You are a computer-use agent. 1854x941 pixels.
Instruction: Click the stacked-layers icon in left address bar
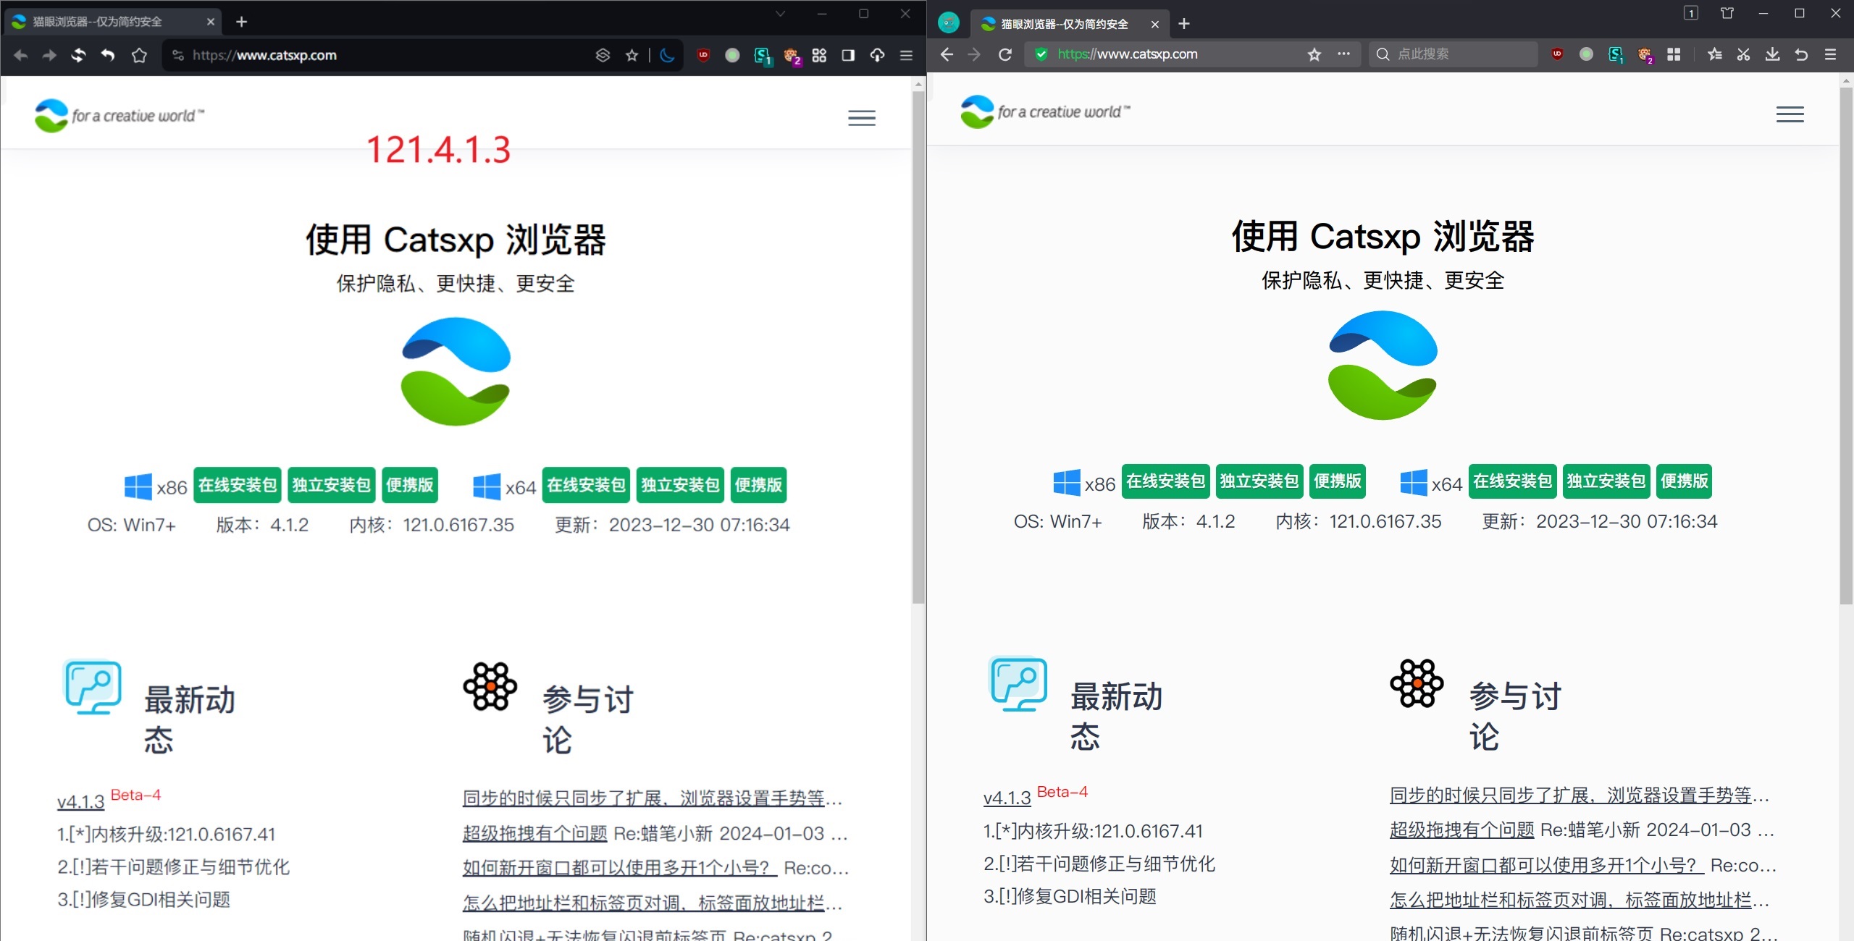[x=603, y=55]
